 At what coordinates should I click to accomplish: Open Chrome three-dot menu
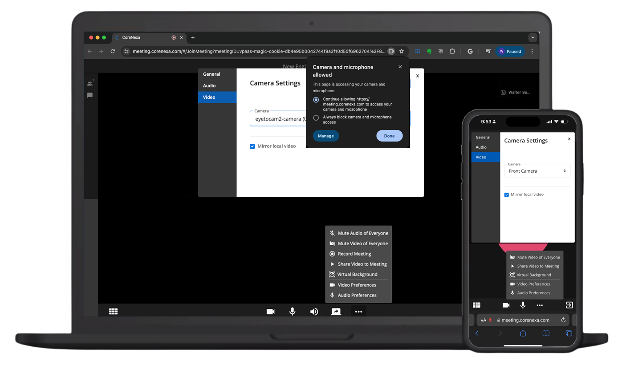532,51
